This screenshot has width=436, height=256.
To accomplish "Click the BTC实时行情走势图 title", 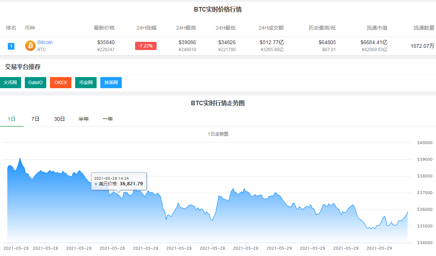I will [x=218, y=103].
